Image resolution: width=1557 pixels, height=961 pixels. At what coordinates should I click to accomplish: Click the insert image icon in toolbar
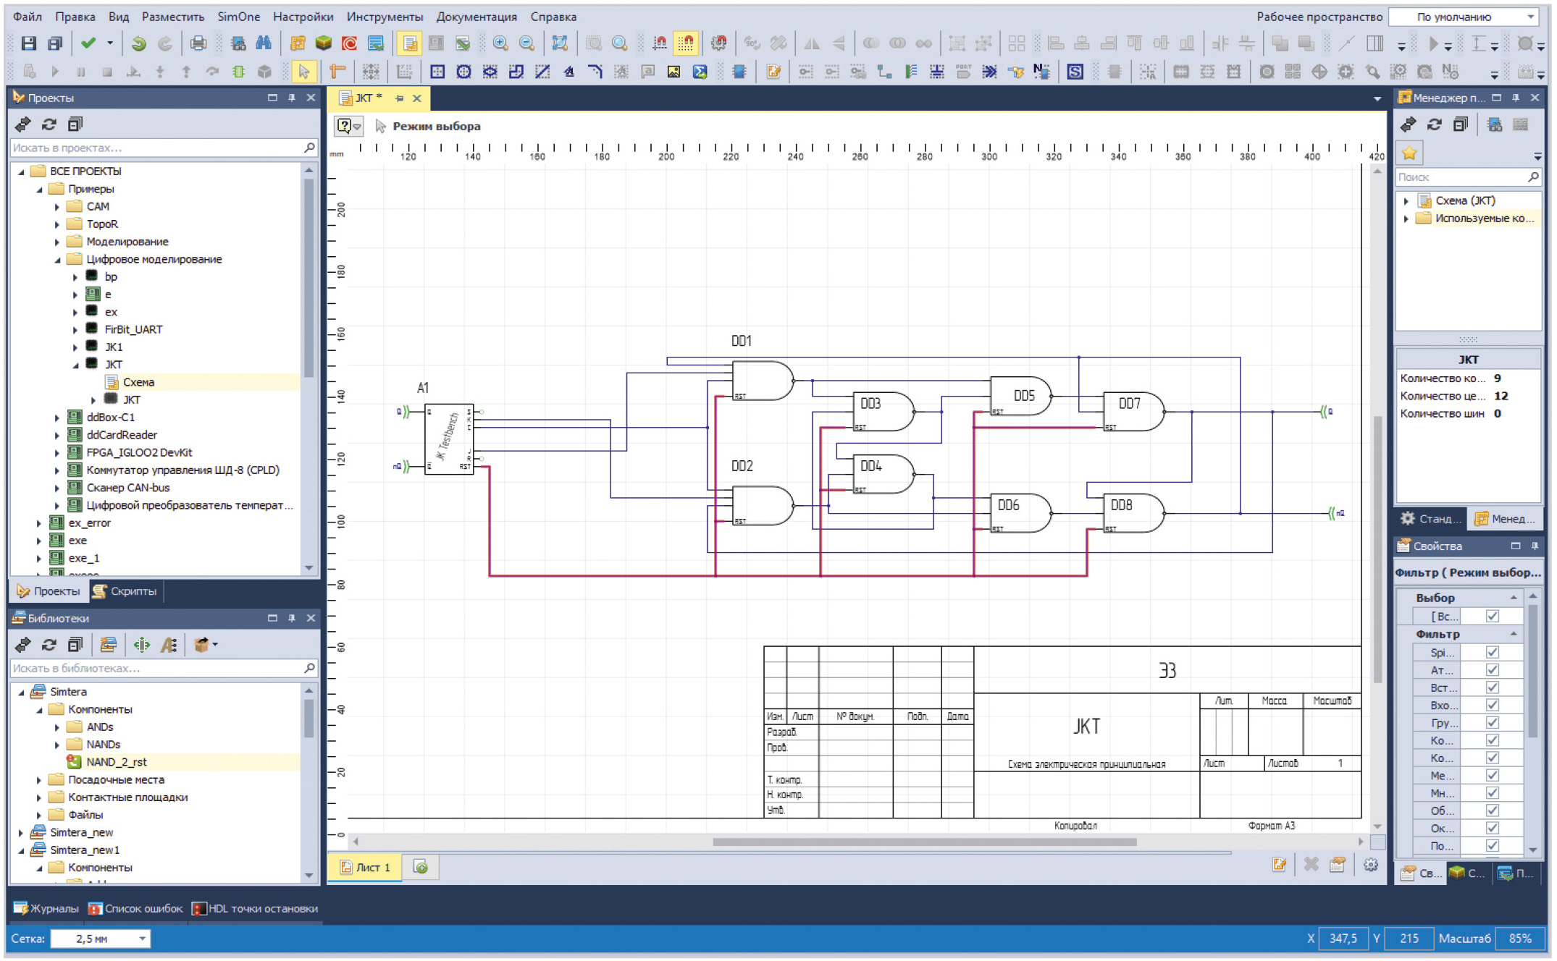673,71
